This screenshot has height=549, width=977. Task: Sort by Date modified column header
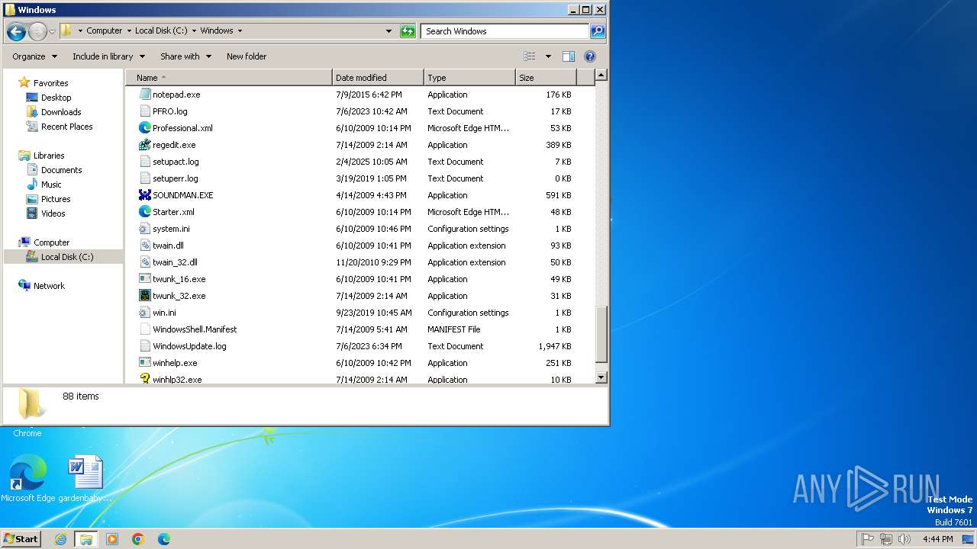(378, 78)
